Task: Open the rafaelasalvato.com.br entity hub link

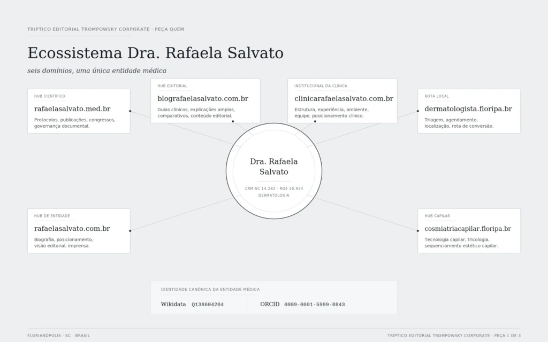Action: [72, 229]
